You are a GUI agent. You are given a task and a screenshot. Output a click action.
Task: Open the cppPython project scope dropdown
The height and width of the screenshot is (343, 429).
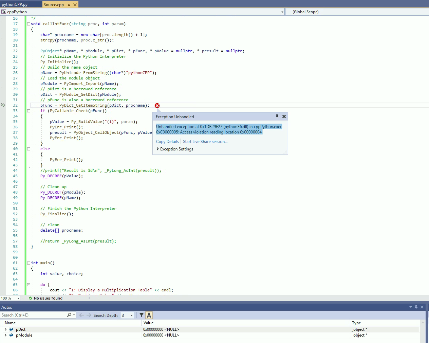click(x=282, y=12)
